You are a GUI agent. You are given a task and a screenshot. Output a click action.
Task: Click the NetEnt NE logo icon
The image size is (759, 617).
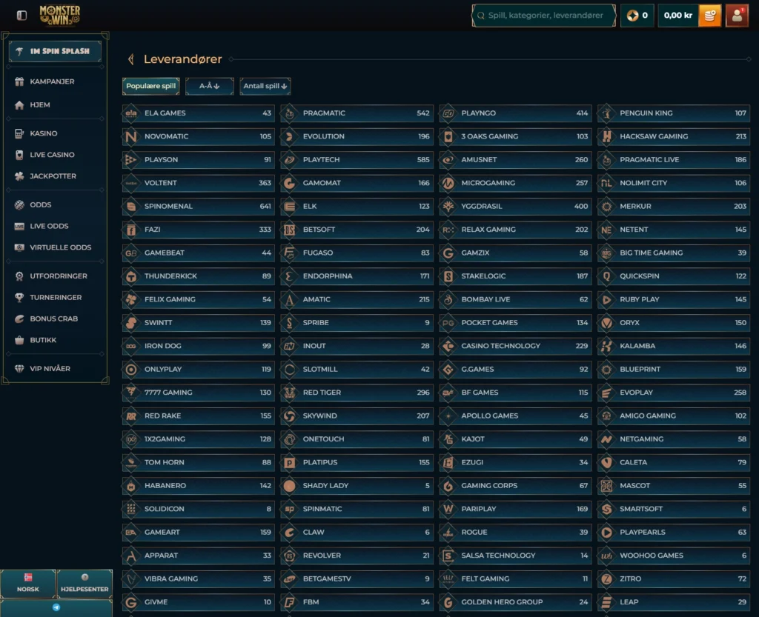[606, 230]
